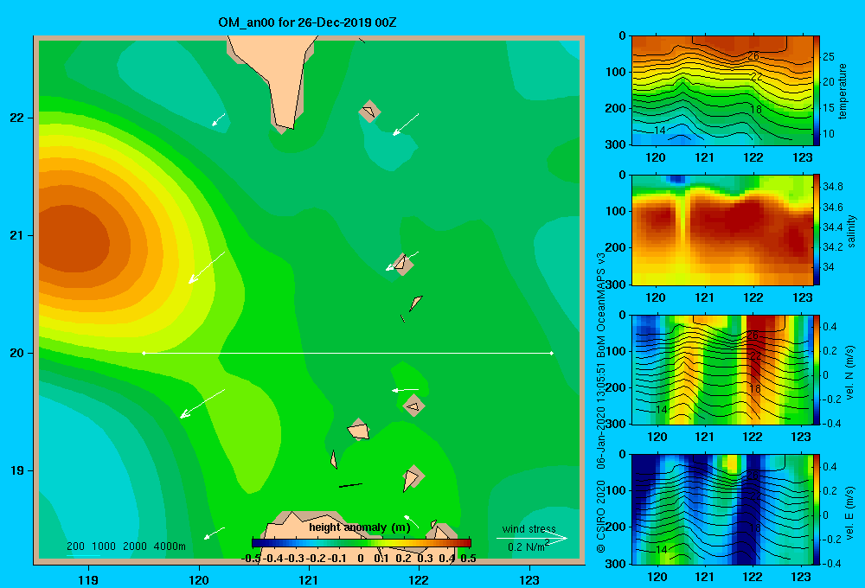Click the "-0.5" start of height anomaly scale
This screenshot has height=588, width=865.
(x=251, y=559)
